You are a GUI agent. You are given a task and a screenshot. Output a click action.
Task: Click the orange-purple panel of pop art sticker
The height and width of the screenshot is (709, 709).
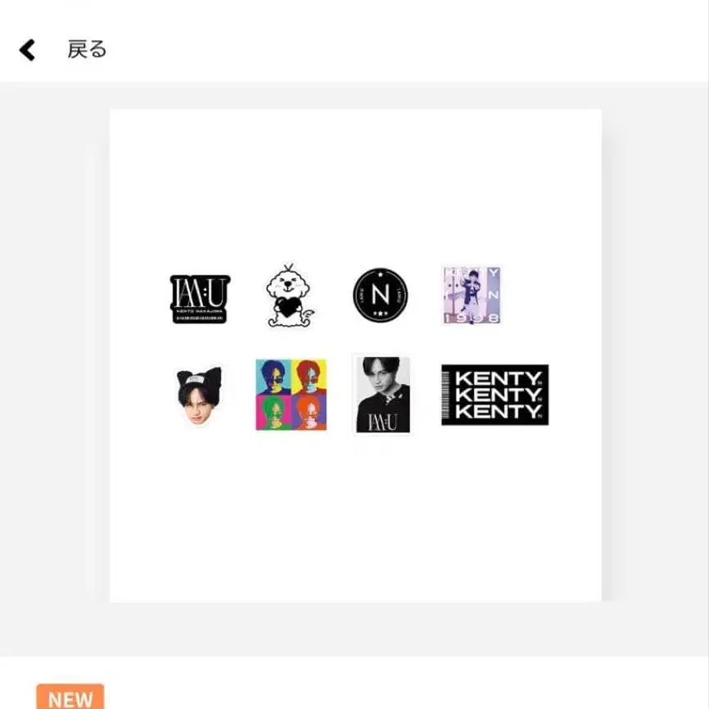point(309,413)
